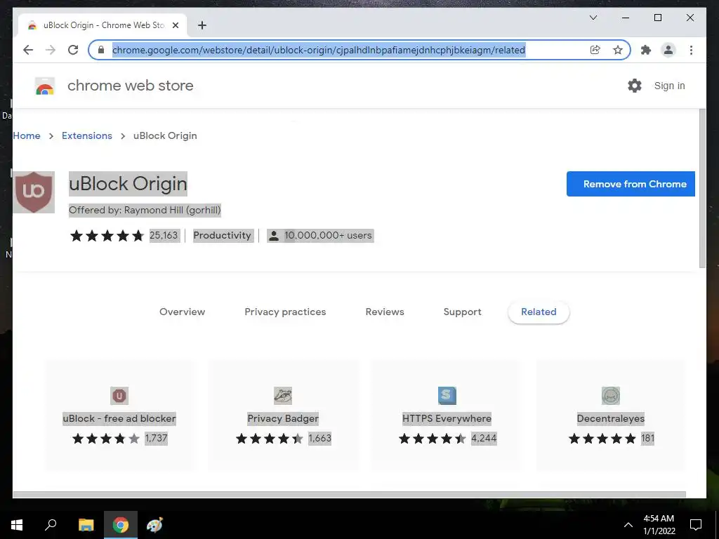Click the Privacy Badger icon

[x=283, y=396]
